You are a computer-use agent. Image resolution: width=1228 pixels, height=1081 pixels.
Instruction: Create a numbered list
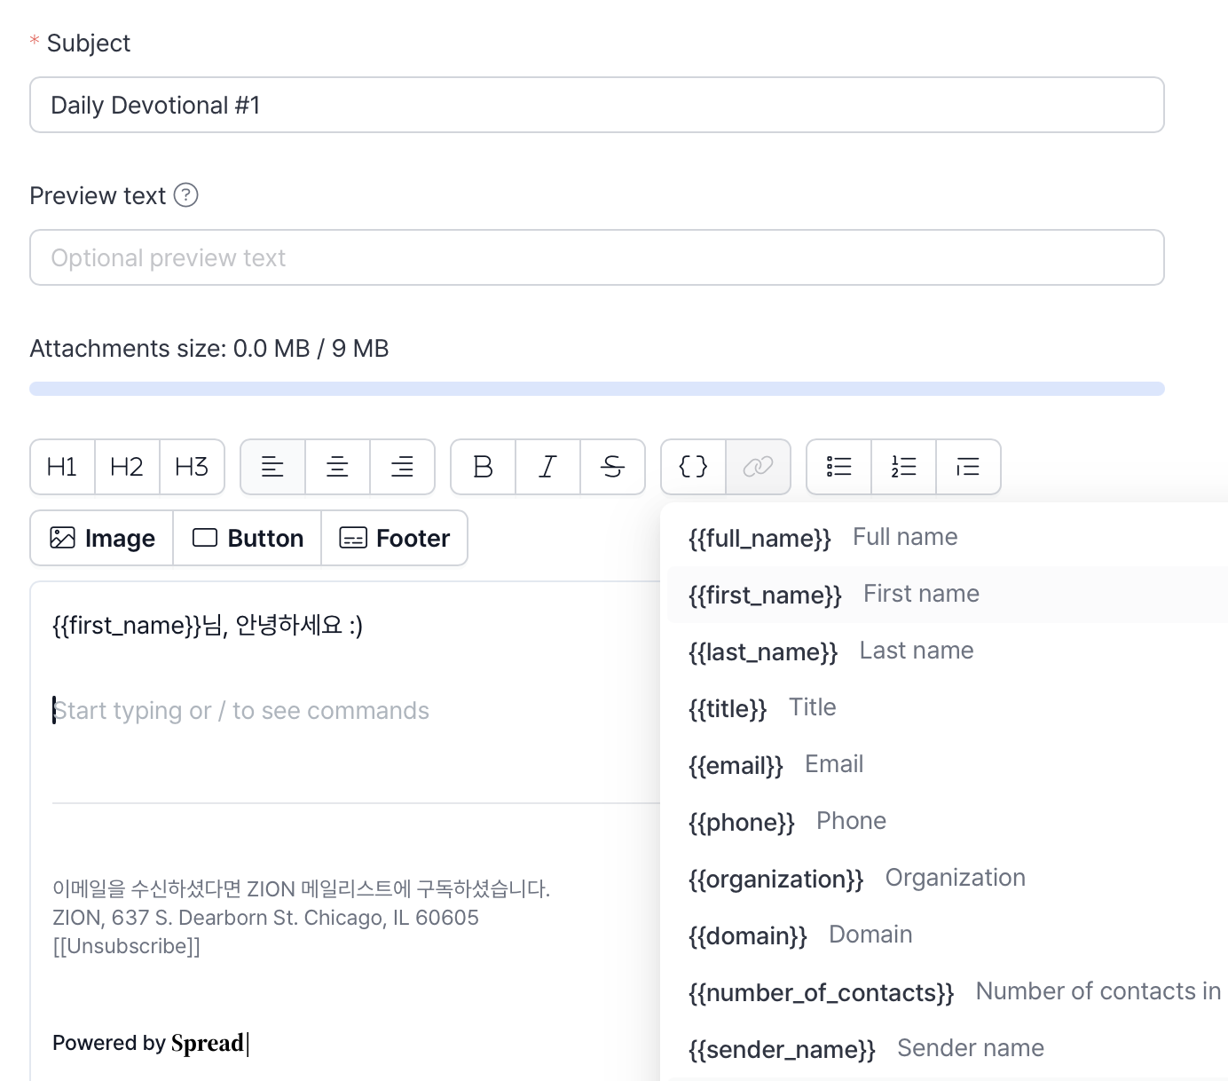tap(903, 467)
